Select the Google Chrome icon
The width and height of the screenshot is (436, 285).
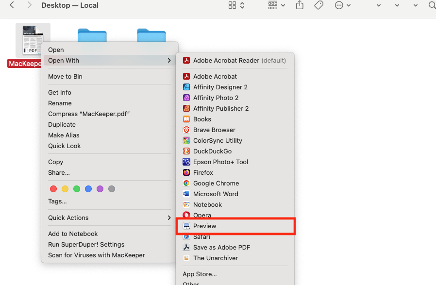point(186,183)
